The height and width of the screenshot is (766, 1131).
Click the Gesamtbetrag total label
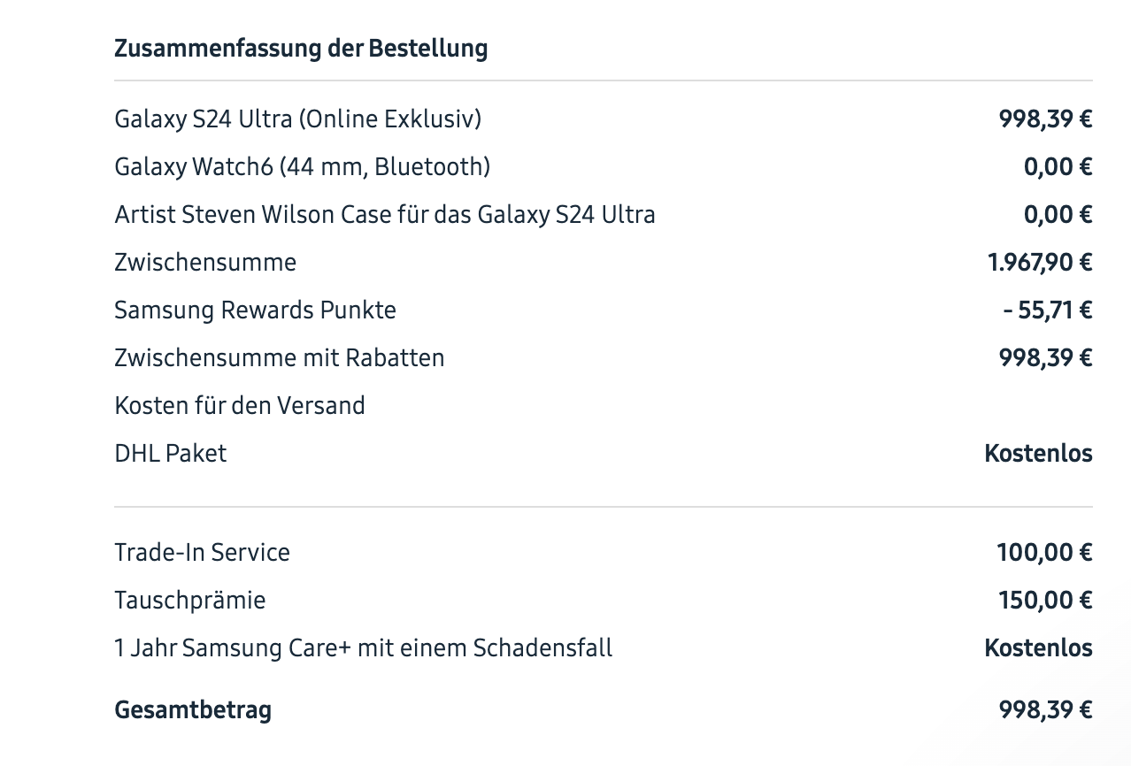coord(193,709)
